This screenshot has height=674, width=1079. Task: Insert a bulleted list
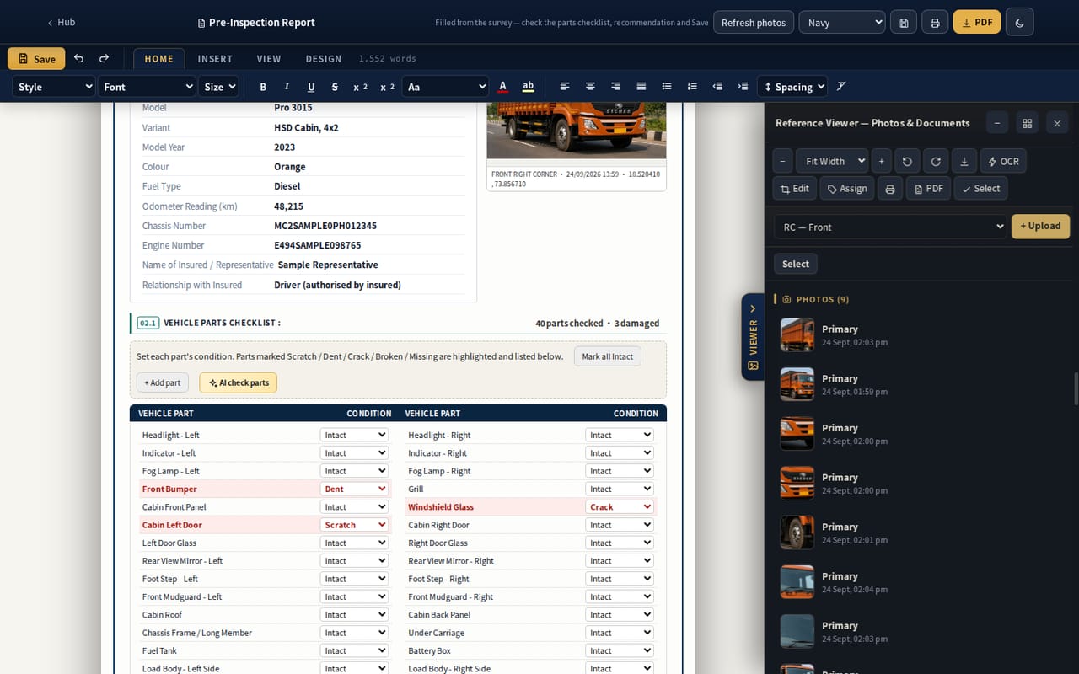click(x=667, y=87)
